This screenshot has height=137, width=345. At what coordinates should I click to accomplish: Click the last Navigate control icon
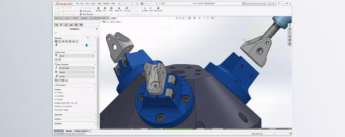77,41
